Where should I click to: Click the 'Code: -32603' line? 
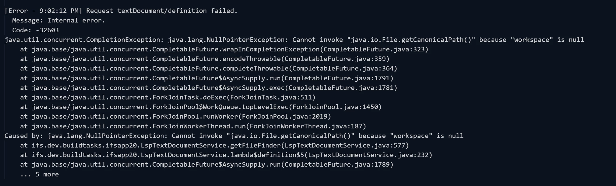[35, 30]
